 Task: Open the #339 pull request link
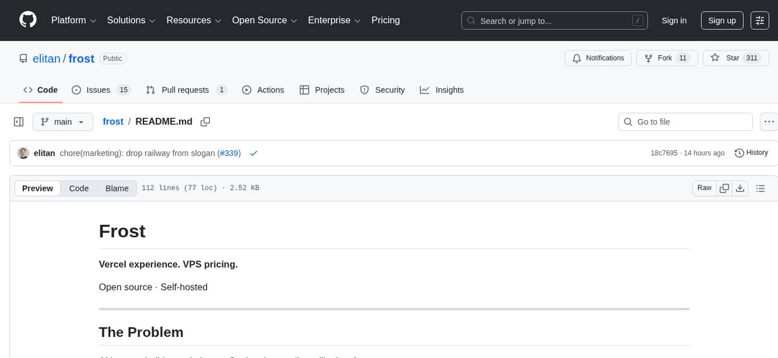click(x=229, y=153)
